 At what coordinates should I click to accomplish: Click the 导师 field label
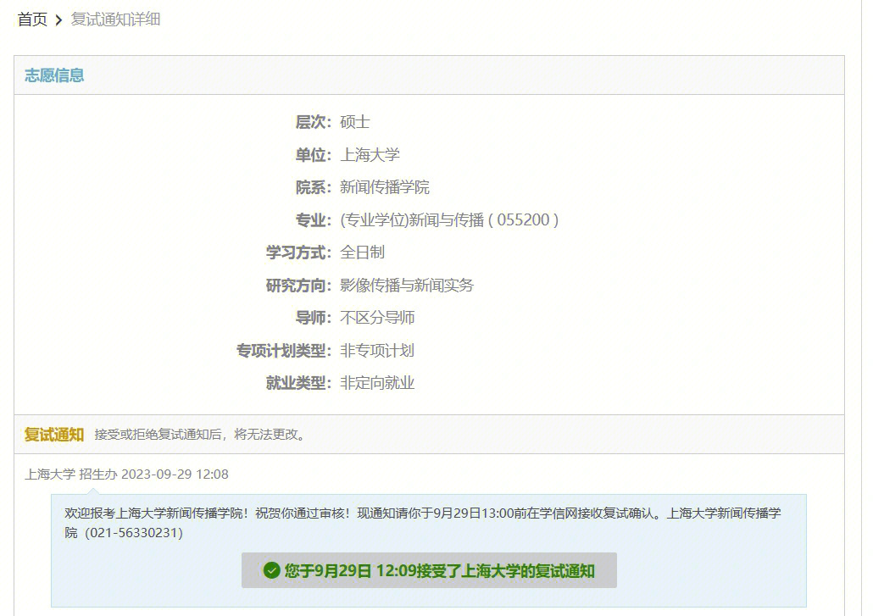tap(314, 317)
